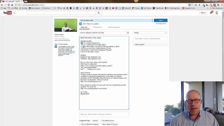Click the YouTube search magnifier button
Image resolution: width=224 pixels, height=126 pixels.
(x=99, y=13)
